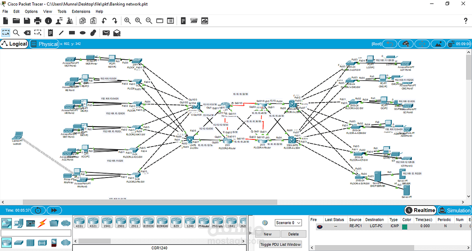The height and width of the screenshot is (251, 472).
Task: Launch the Activity Wizard icon
Action: 59,20
